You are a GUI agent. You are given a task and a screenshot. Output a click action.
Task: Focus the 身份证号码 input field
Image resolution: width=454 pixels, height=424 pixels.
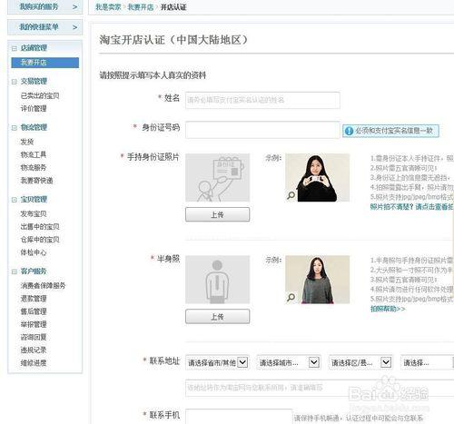click(262, 130)
